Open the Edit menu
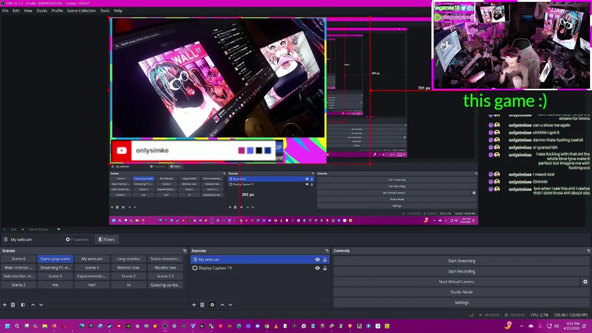The width and height of the screenshot is (592, 333). (x=16, y=11)
